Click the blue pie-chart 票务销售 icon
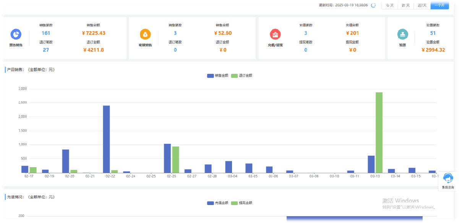This screenshot has width=459, height=223. (16, 34)
